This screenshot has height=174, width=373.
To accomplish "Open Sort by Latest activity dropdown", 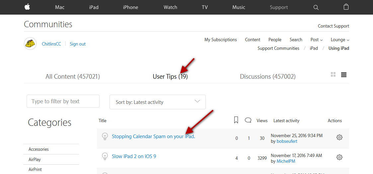I will pos(158,102).
